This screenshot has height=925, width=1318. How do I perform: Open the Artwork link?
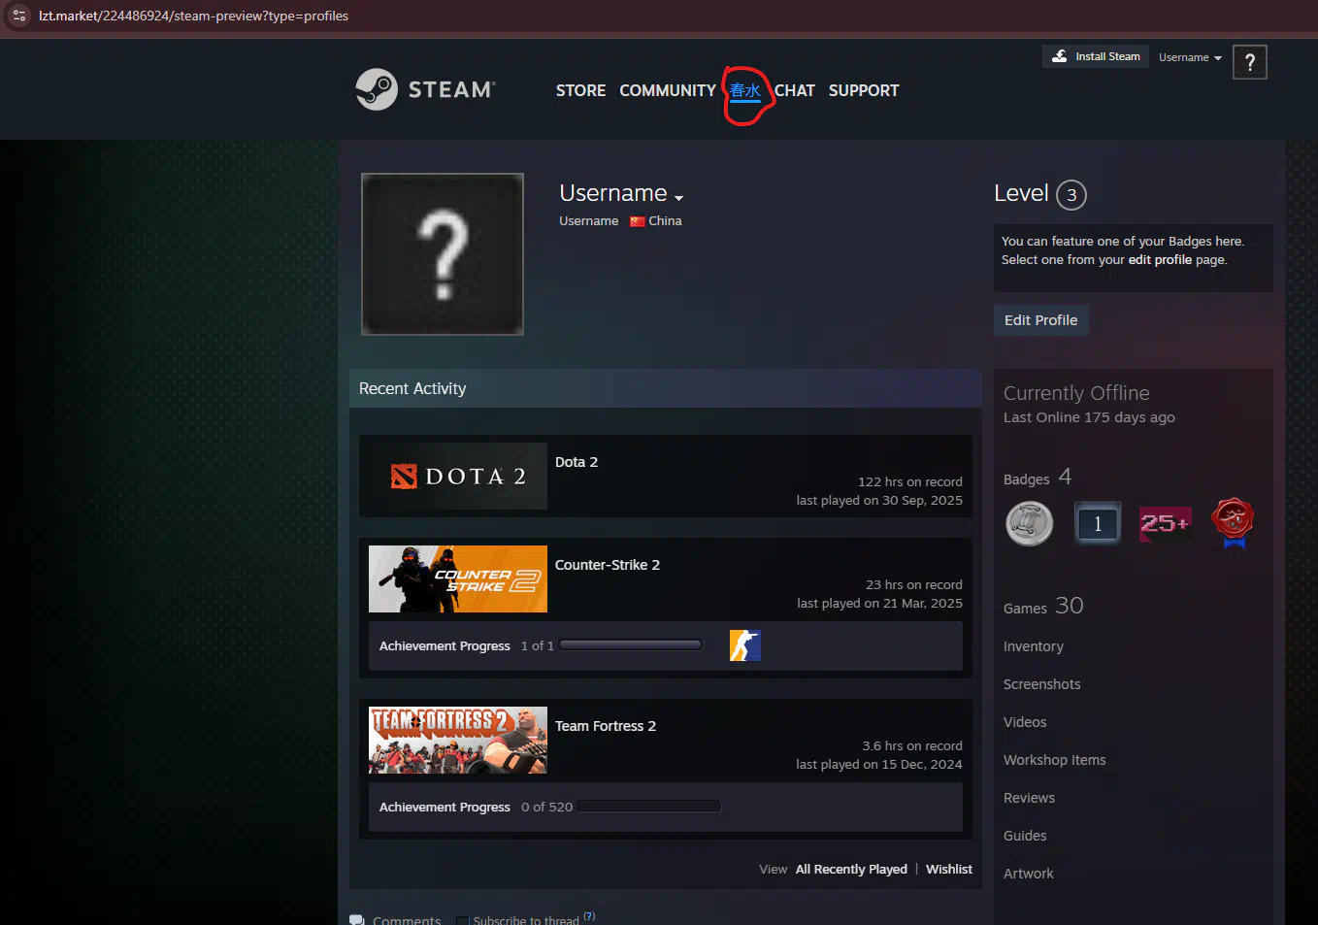[1029, 874]
